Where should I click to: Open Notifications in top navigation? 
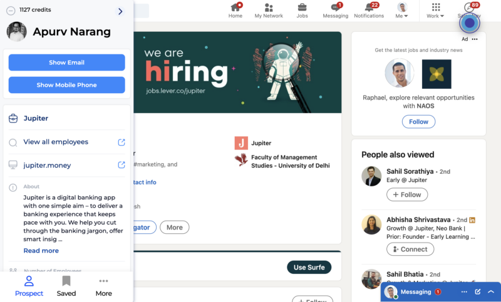click(369, 11)
